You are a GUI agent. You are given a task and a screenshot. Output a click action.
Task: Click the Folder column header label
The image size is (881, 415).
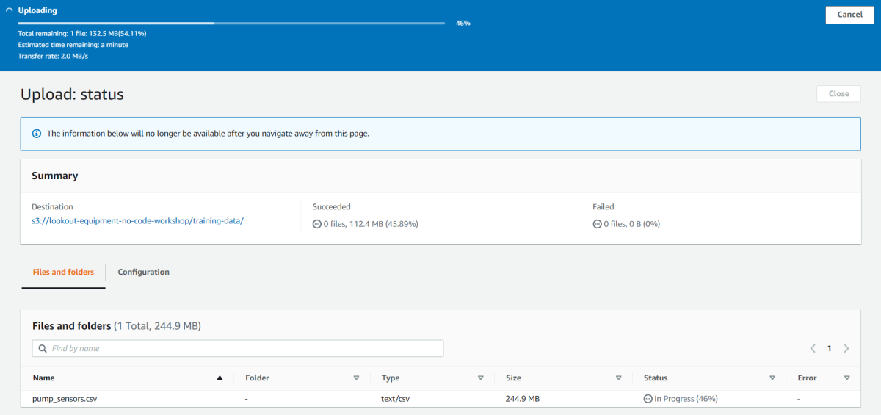[x=257, y=378]
